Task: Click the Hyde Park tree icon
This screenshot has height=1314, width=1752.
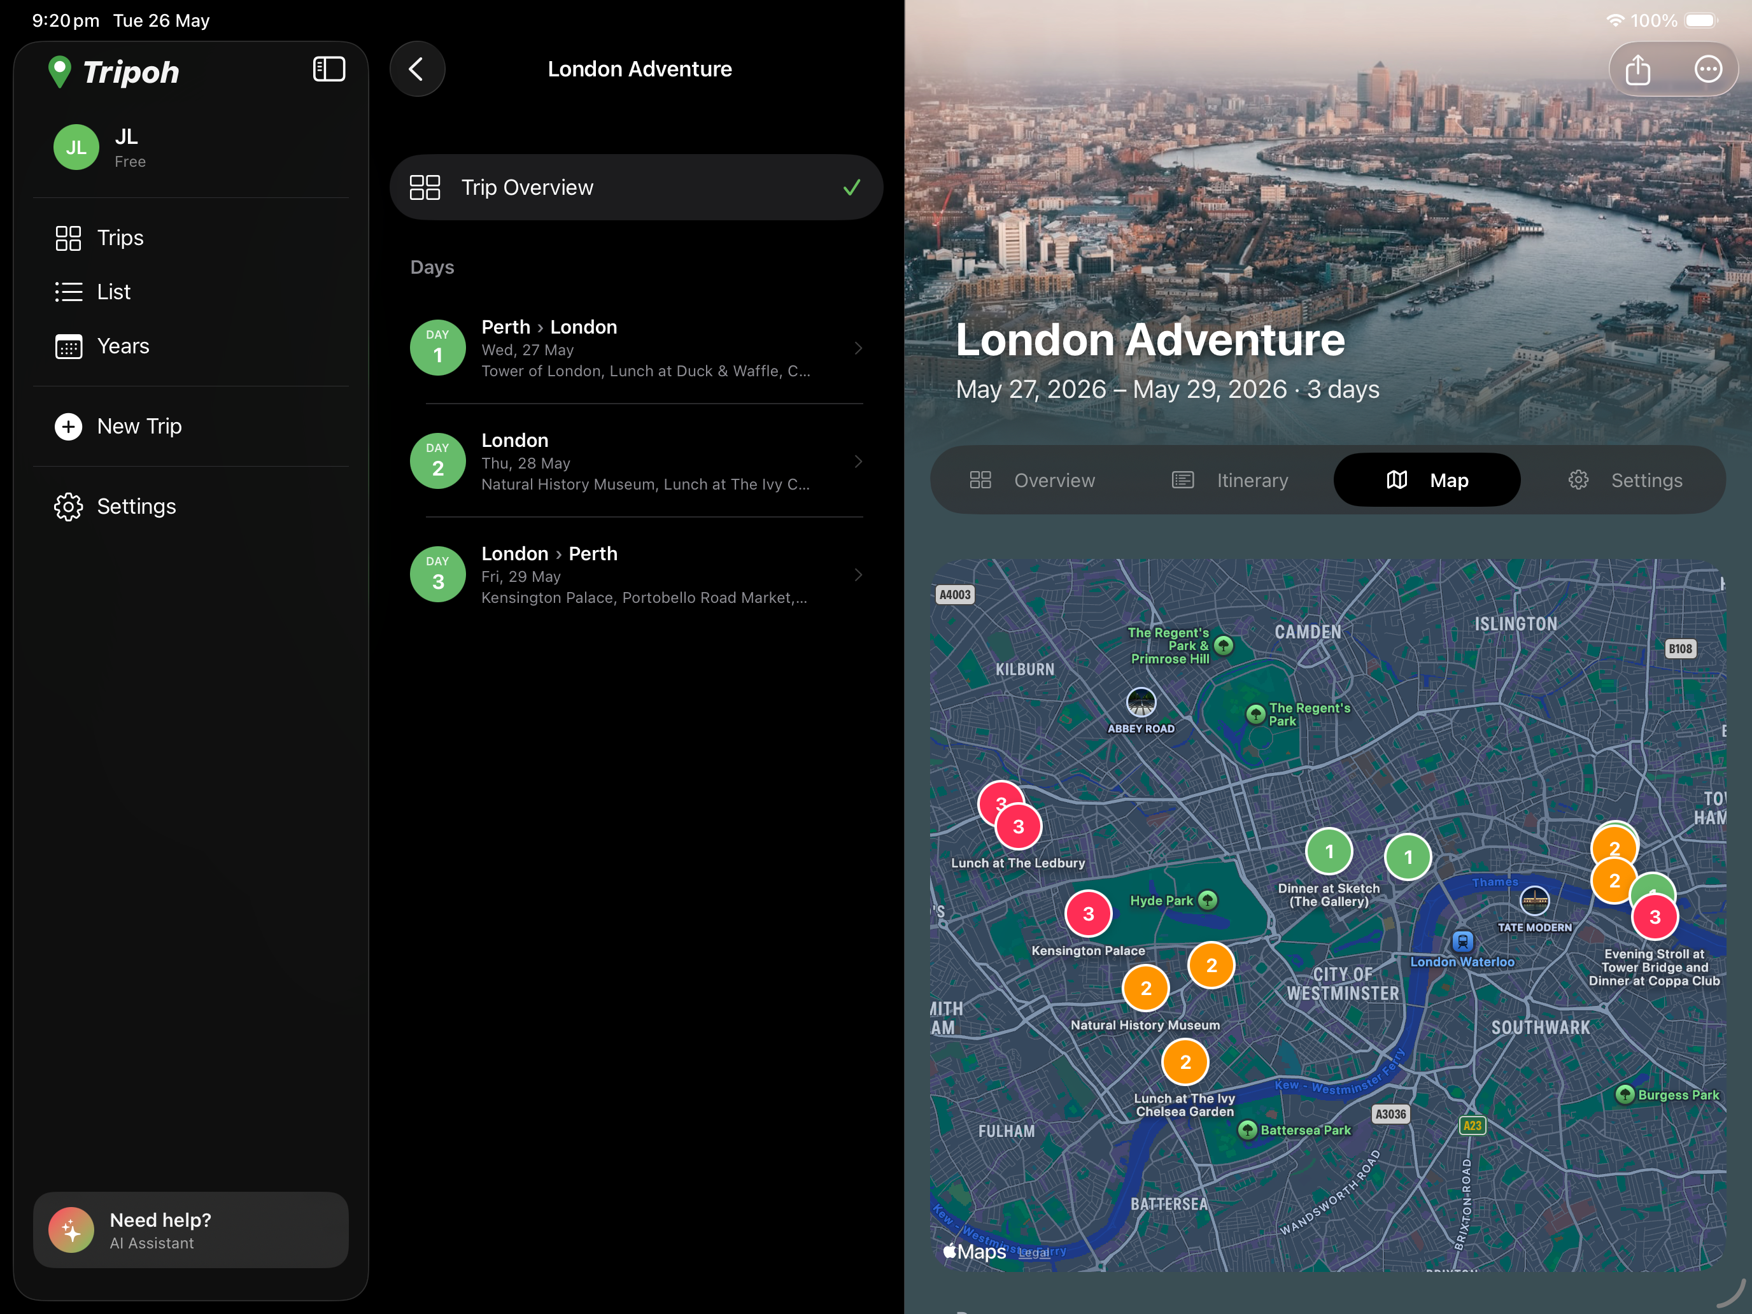Action: [x=1207, y=900]
